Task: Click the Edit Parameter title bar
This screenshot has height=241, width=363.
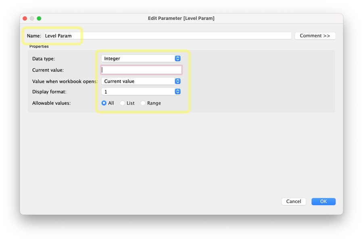Action: pos(181,18)
